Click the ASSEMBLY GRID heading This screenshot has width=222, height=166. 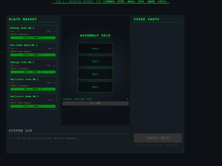coord(95,35)
